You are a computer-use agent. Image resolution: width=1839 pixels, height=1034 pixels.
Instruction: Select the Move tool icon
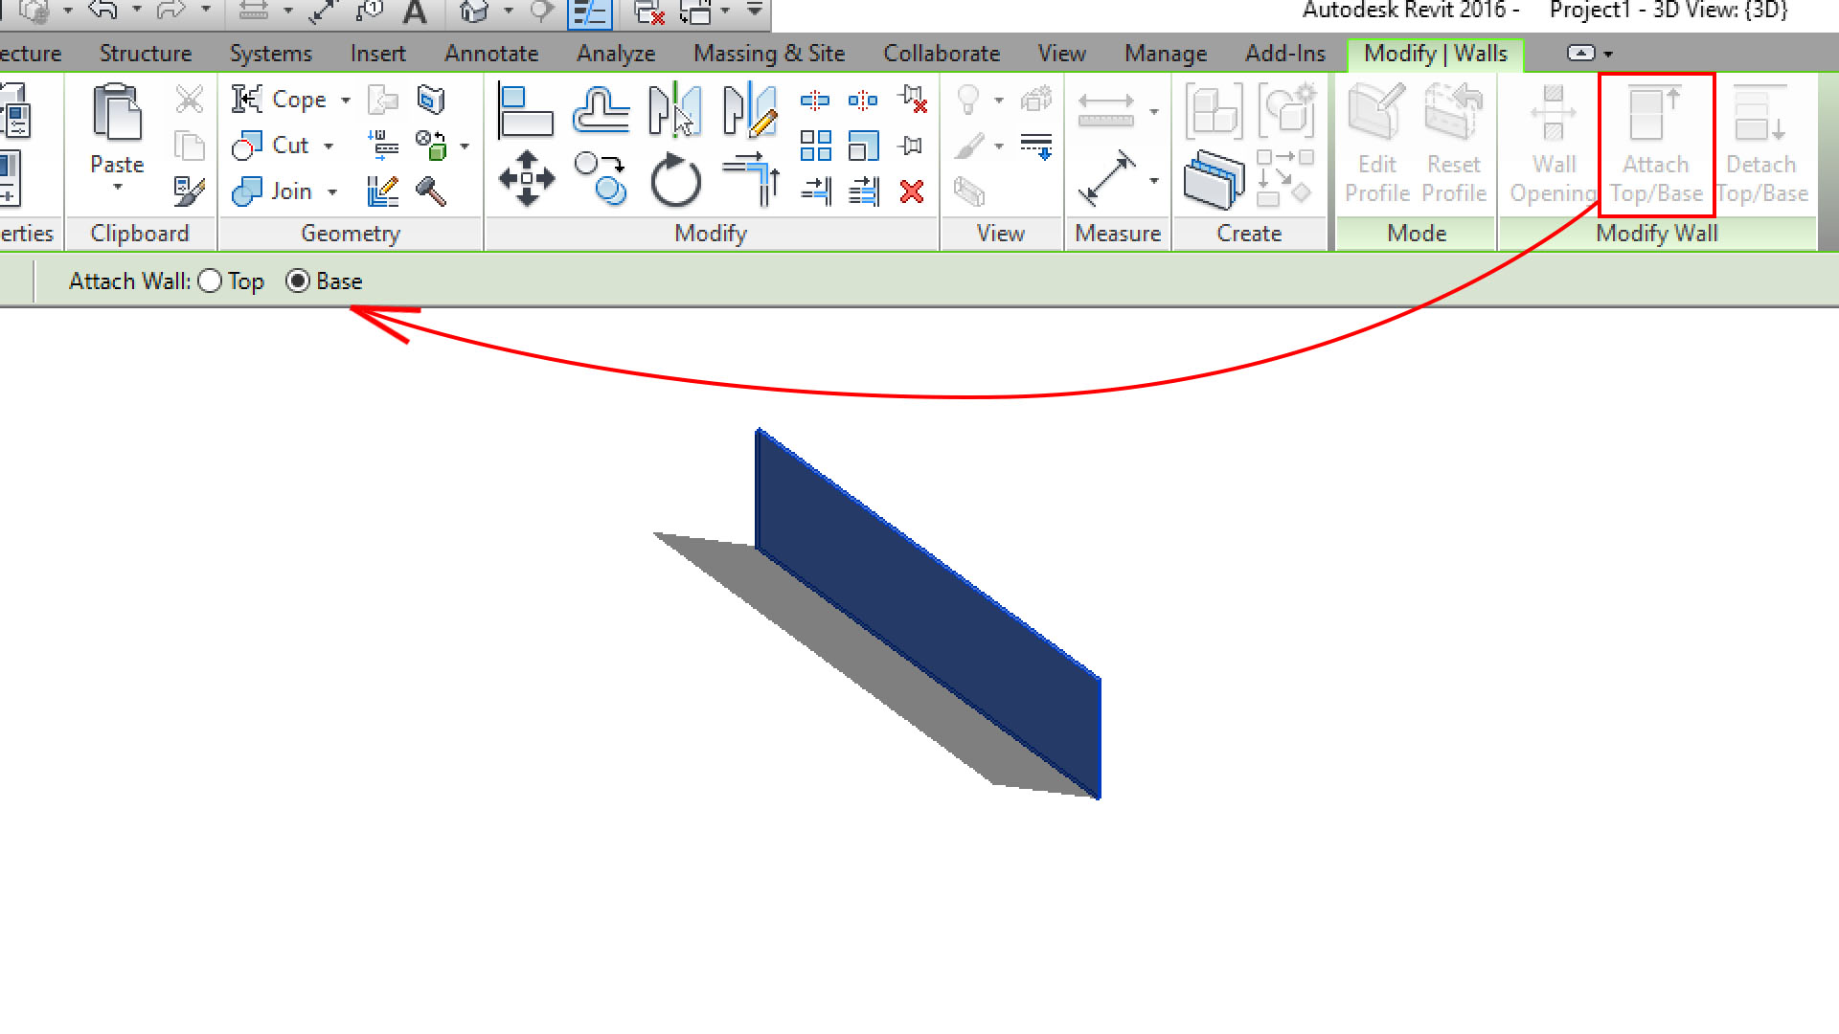[x=527, y=179]
